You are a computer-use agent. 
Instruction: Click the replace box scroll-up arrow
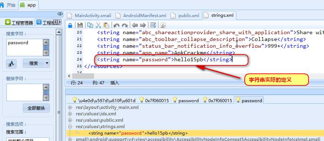(x=46, y=87)
